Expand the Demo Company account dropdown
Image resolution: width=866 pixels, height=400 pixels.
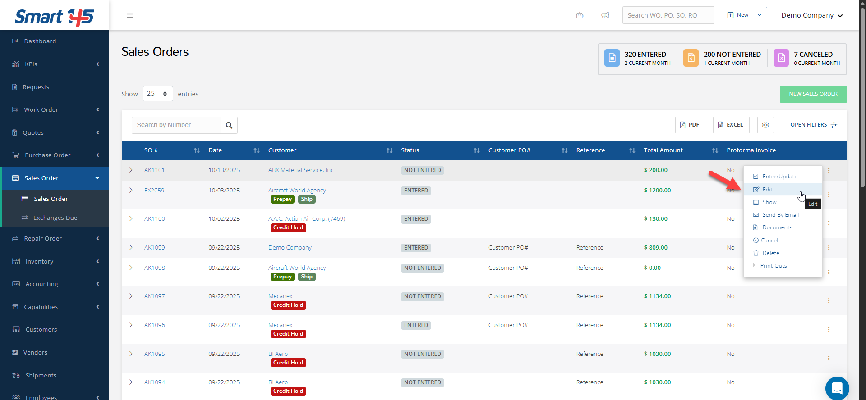[x=812, y=15]
